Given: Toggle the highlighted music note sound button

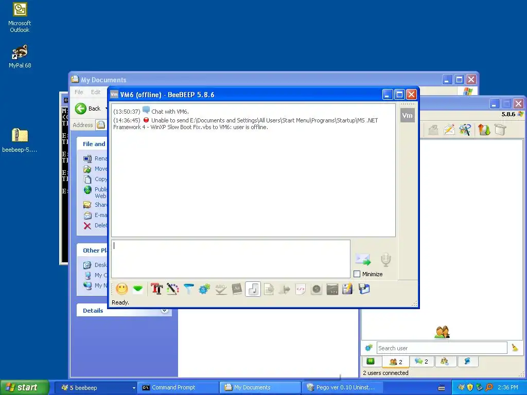Looking at the screenshot, I should click(x=253, y=289).
